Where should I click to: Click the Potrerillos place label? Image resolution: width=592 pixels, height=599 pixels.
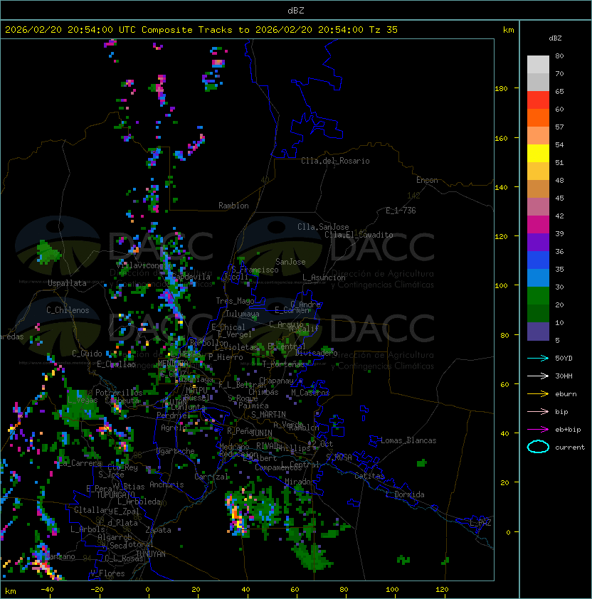[119, 393]
